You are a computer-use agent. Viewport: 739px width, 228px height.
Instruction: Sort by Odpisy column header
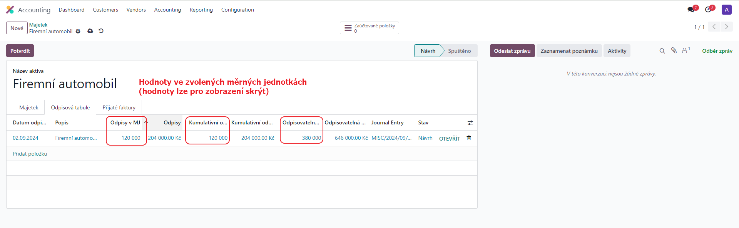[x=172, y=122]
